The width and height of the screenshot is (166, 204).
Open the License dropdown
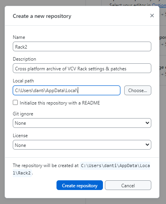(82, 145)
